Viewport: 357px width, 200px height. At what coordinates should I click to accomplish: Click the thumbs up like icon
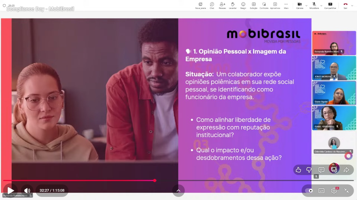tap(298, 170)
